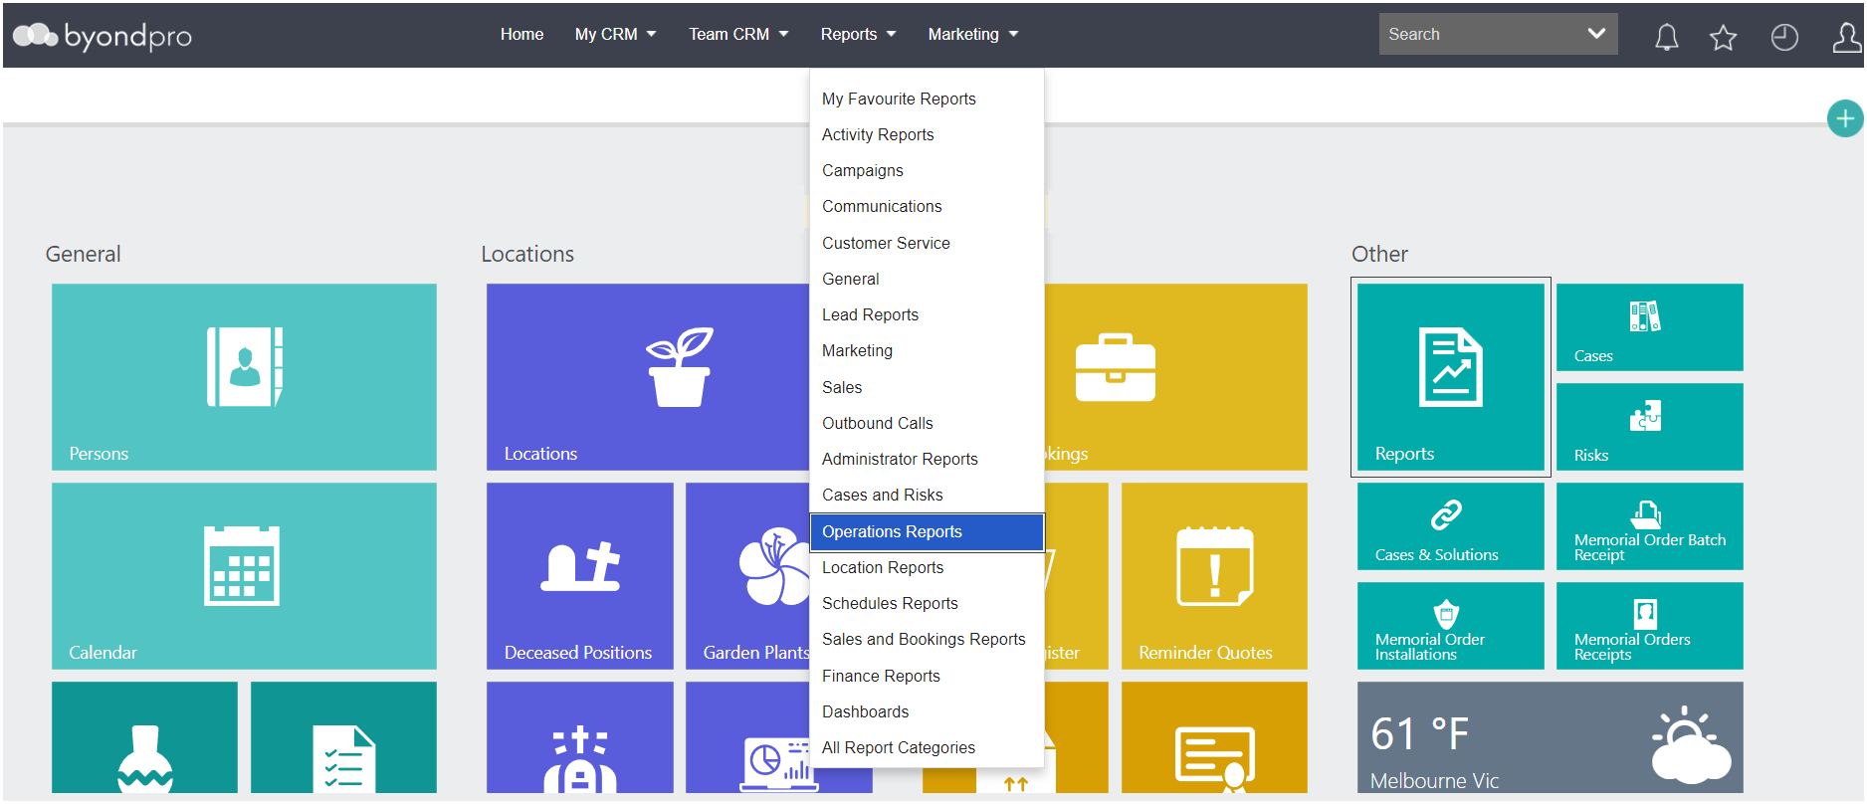Open the Search box dropdown arrow
Screen dimensions: 1867x804
point(1596,34)
